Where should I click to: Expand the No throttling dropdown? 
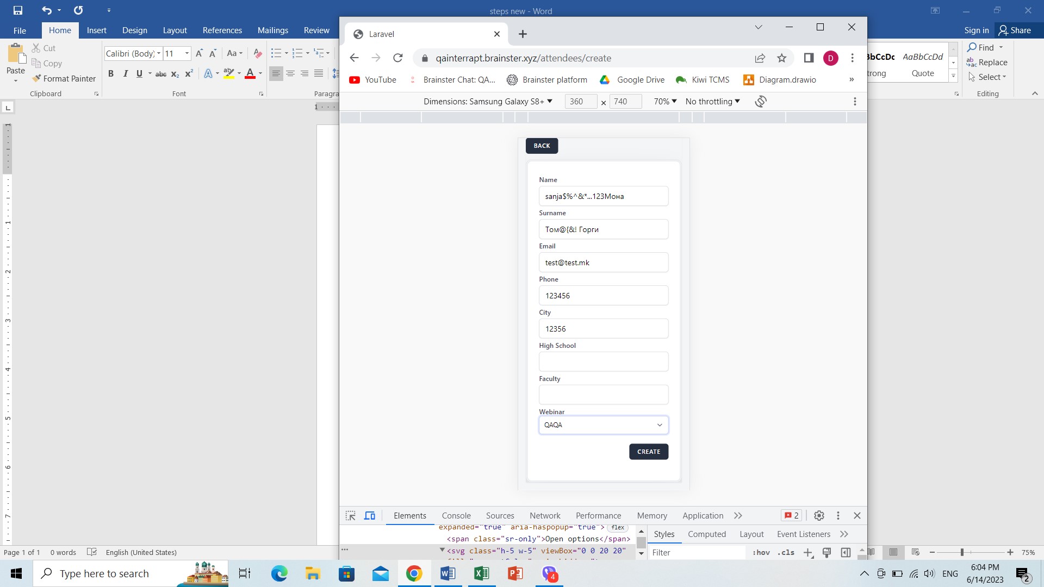tap(712, 102)
